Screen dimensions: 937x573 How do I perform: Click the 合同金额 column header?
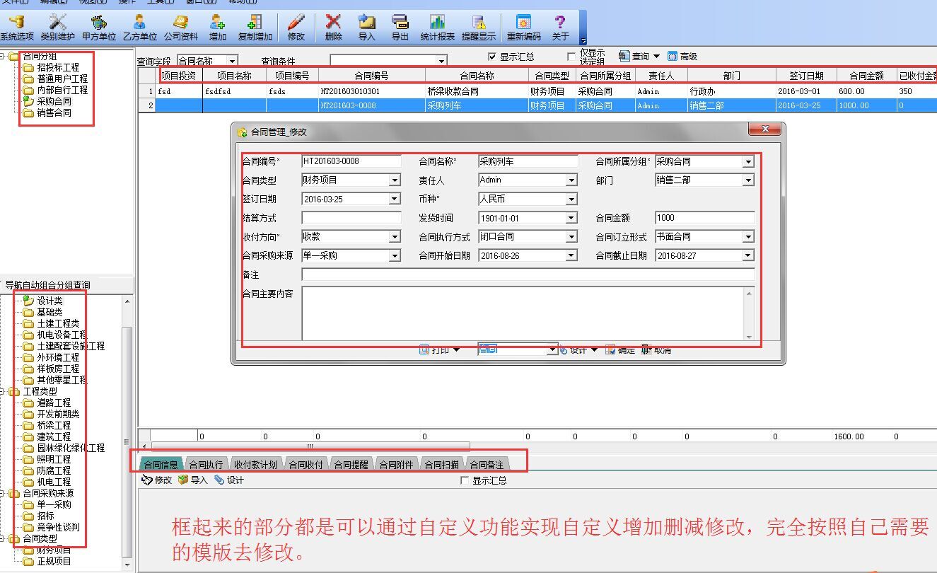867,75
